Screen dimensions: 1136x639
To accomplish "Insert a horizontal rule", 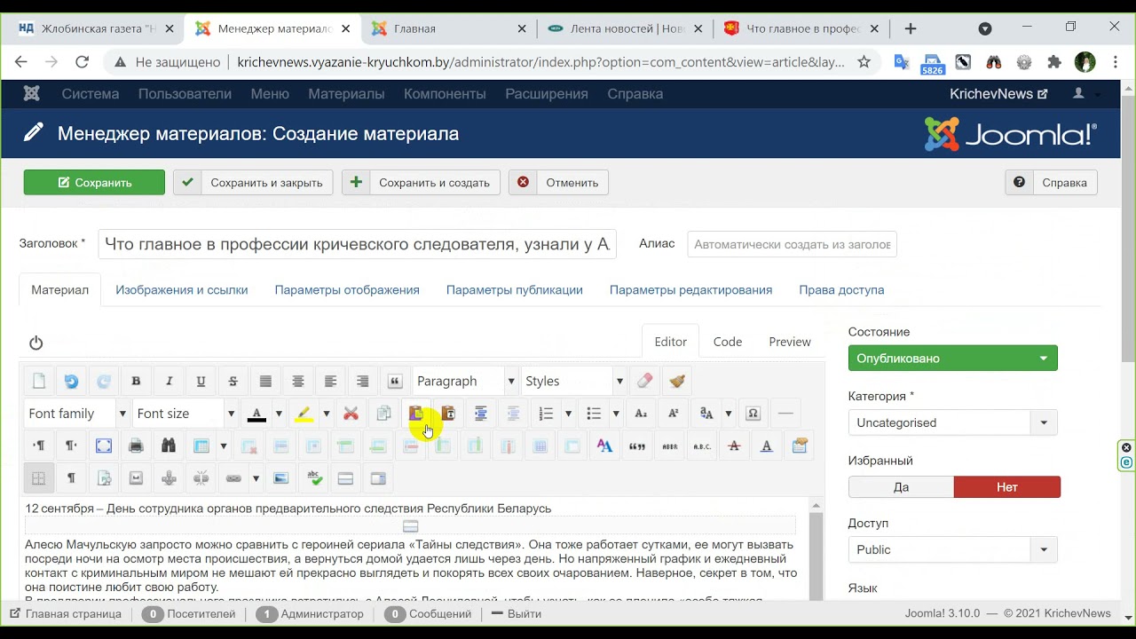I will 785,414.
